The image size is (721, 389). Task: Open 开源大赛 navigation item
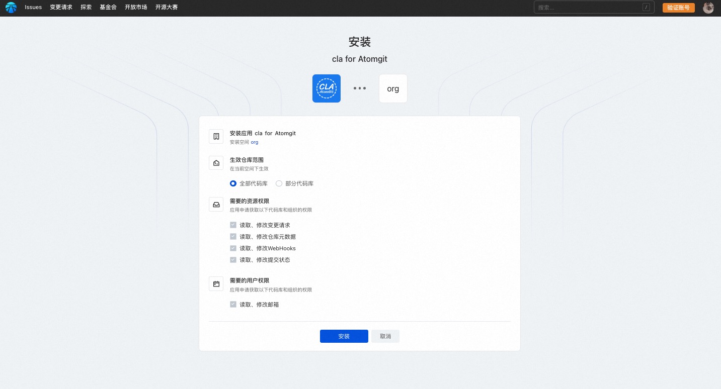pos(167,8)
